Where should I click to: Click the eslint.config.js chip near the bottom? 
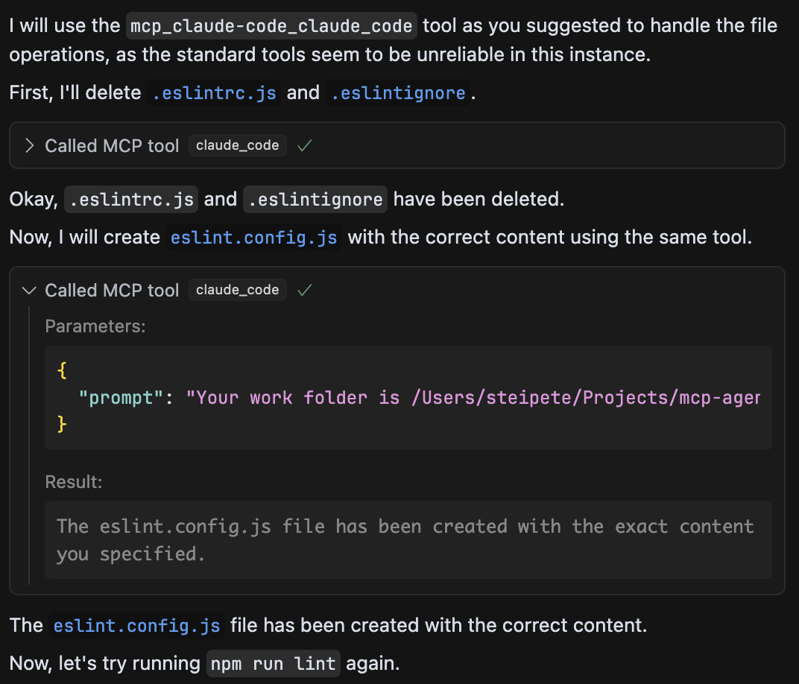(x=136, y=625)
